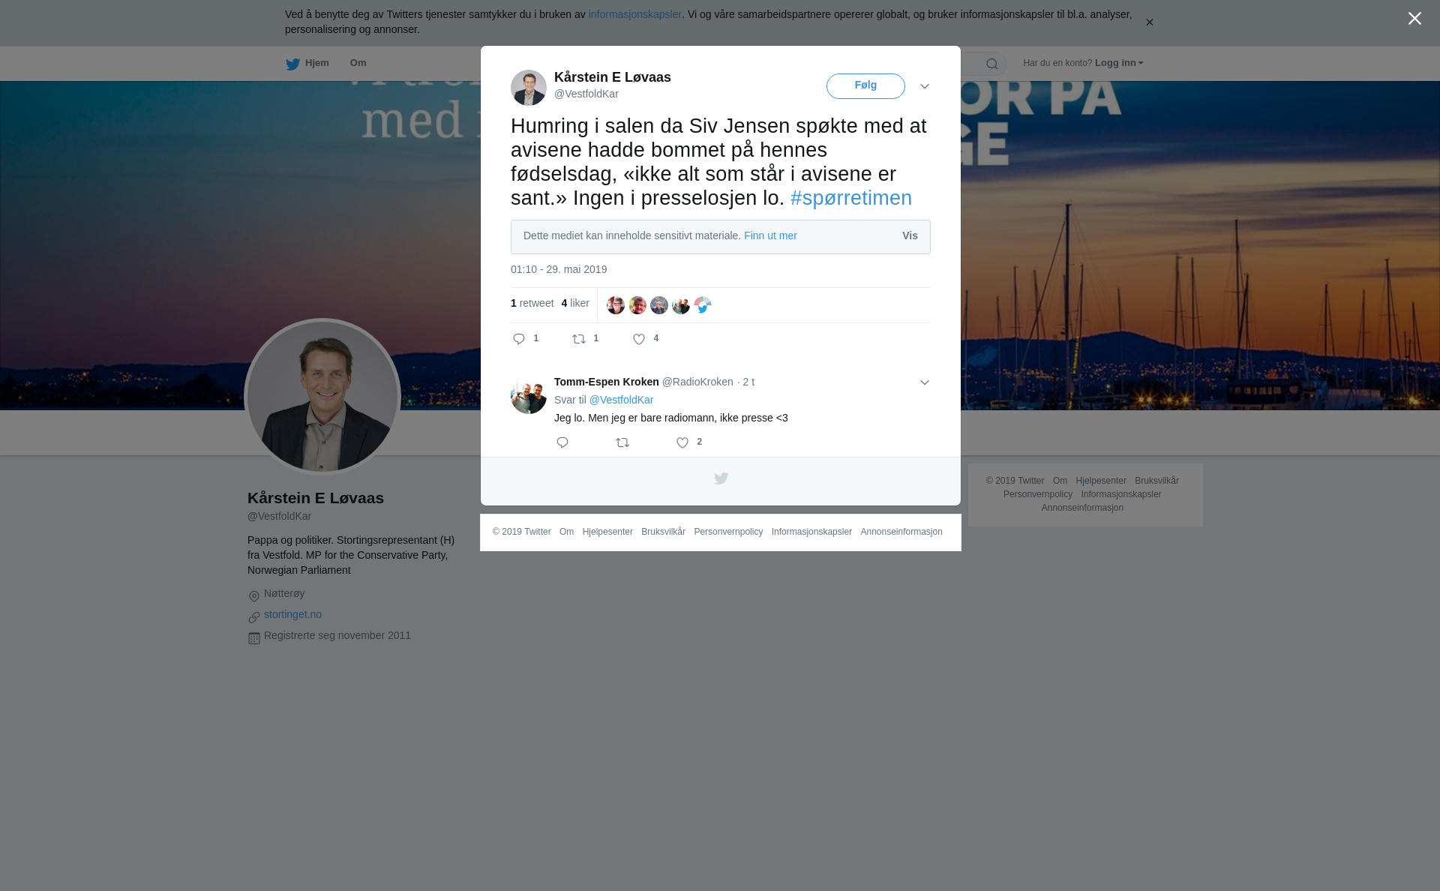
Task: Like the main tweet heart icon
Action: [x=639, y=339]
